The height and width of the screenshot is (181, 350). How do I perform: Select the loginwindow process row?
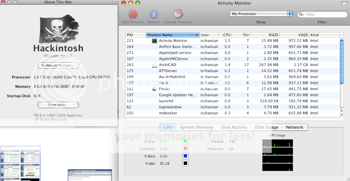(x=232, y=107)
